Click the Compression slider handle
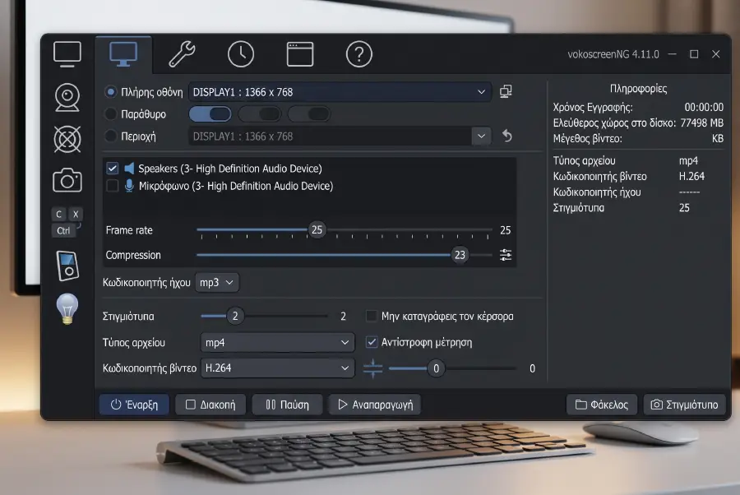 pos(460,255)
